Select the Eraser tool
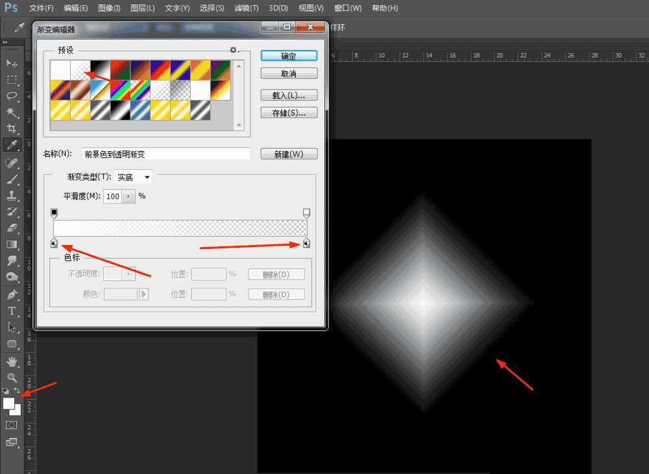Screen dimensions: 649x474 12,228
